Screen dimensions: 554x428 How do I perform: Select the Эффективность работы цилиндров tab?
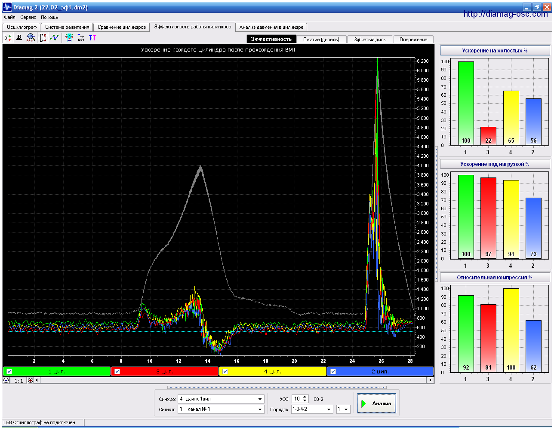(x=193, y=27)
